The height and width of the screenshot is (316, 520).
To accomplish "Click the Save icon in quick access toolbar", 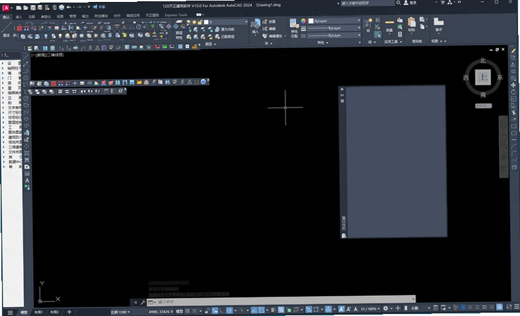I will (33, 7).
